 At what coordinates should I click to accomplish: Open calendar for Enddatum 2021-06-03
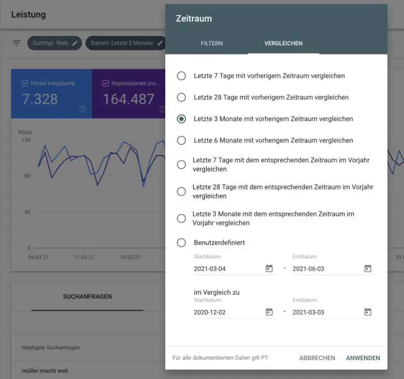tap(368, 268)
